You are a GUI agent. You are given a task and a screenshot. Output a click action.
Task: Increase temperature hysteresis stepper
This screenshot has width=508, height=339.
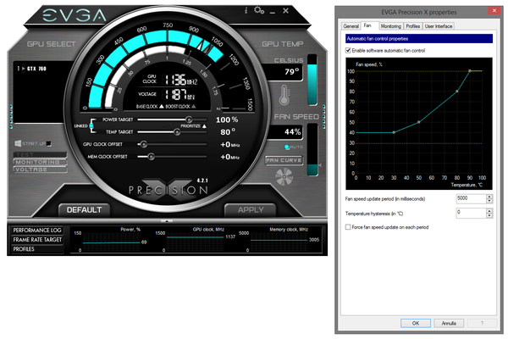pyautogui.click(x=489, y=210)
